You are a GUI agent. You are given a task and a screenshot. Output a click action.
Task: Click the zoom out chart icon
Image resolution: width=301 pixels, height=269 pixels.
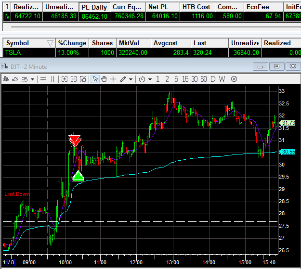(x=74, y=79)
